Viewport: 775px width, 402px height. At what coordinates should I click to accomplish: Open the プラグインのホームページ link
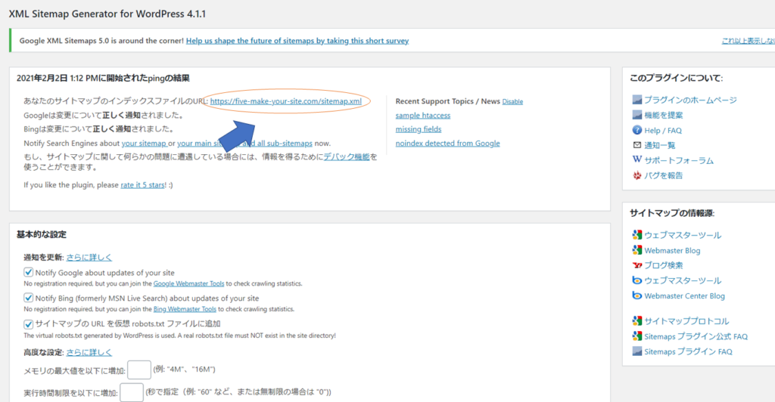coord(690,100)
